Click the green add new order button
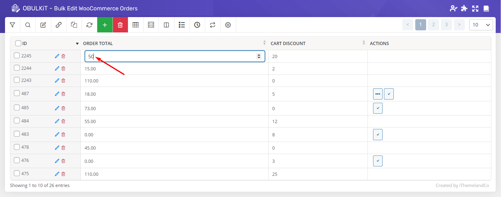Screen dimensions: 501x197 (105, 25)
